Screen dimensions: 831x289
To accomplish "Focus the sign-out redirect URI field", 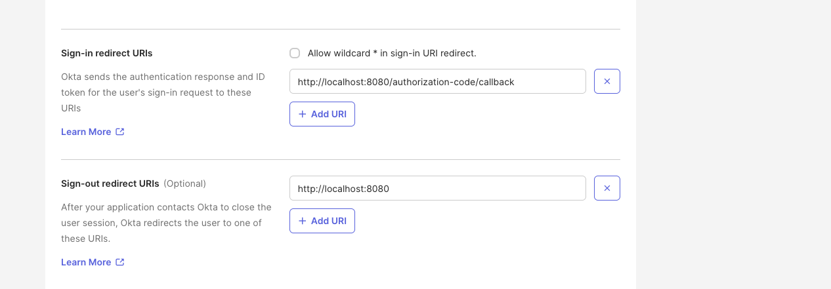I will 437,189.
